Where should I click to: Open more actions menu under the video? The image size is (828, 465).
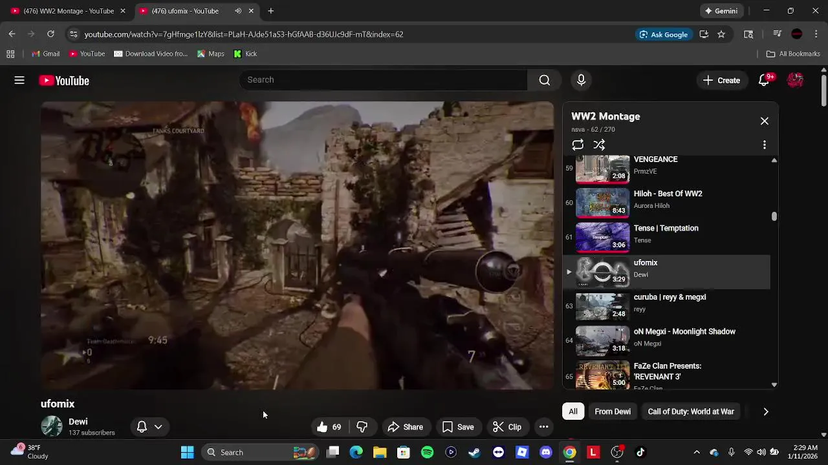pos(543,427)
